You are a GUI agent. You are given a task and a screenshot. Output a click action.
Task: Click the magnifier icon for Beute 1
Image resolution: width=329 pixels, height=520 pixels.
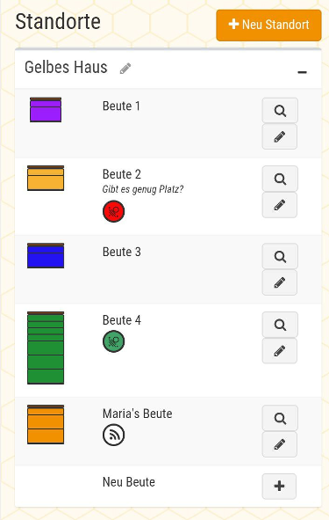point(280,111)
